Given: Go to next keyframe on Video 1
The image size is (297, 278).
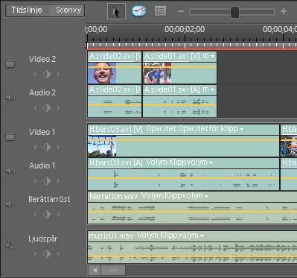Looking at the screenshot, I should click(58, 148).
